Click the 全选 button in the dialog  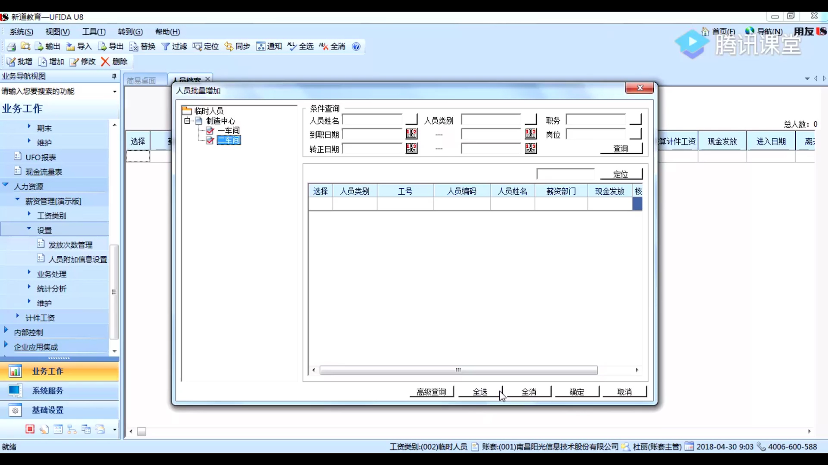coord(480,392)
